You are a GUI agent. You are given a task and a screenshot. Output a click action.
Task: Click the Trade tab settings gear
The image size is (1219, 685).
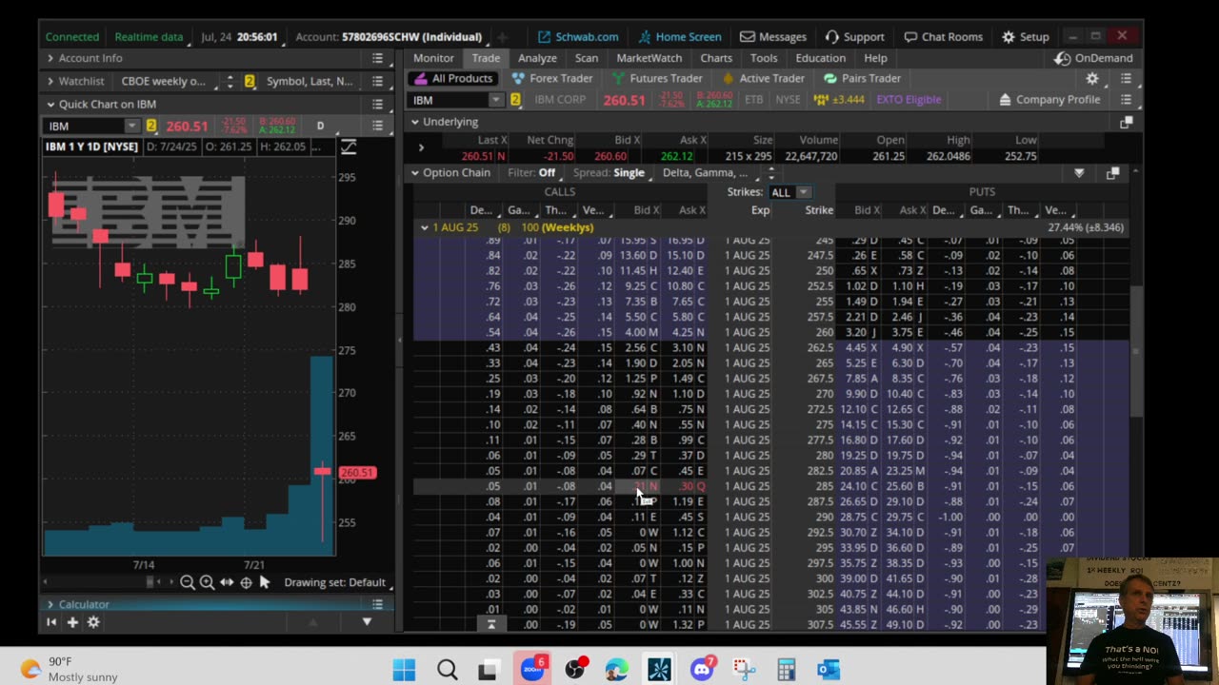tap(1092, 79)
